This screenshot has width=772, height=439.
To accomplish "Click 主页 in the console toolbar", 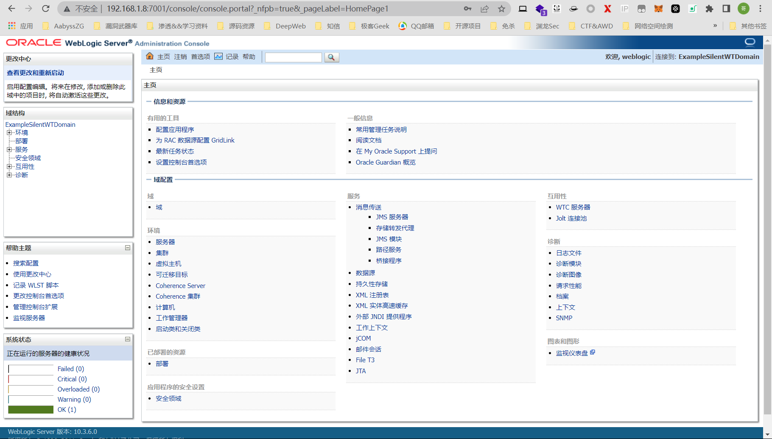I will pos(164,57).
